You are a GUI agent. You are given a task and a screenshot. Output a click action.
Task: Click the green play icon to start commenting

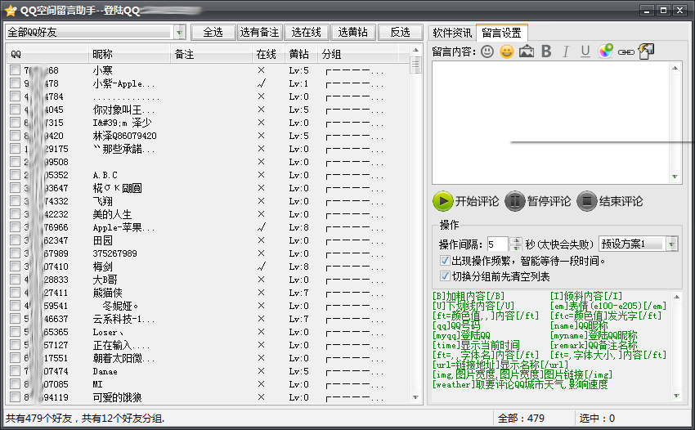coord(443,201)
